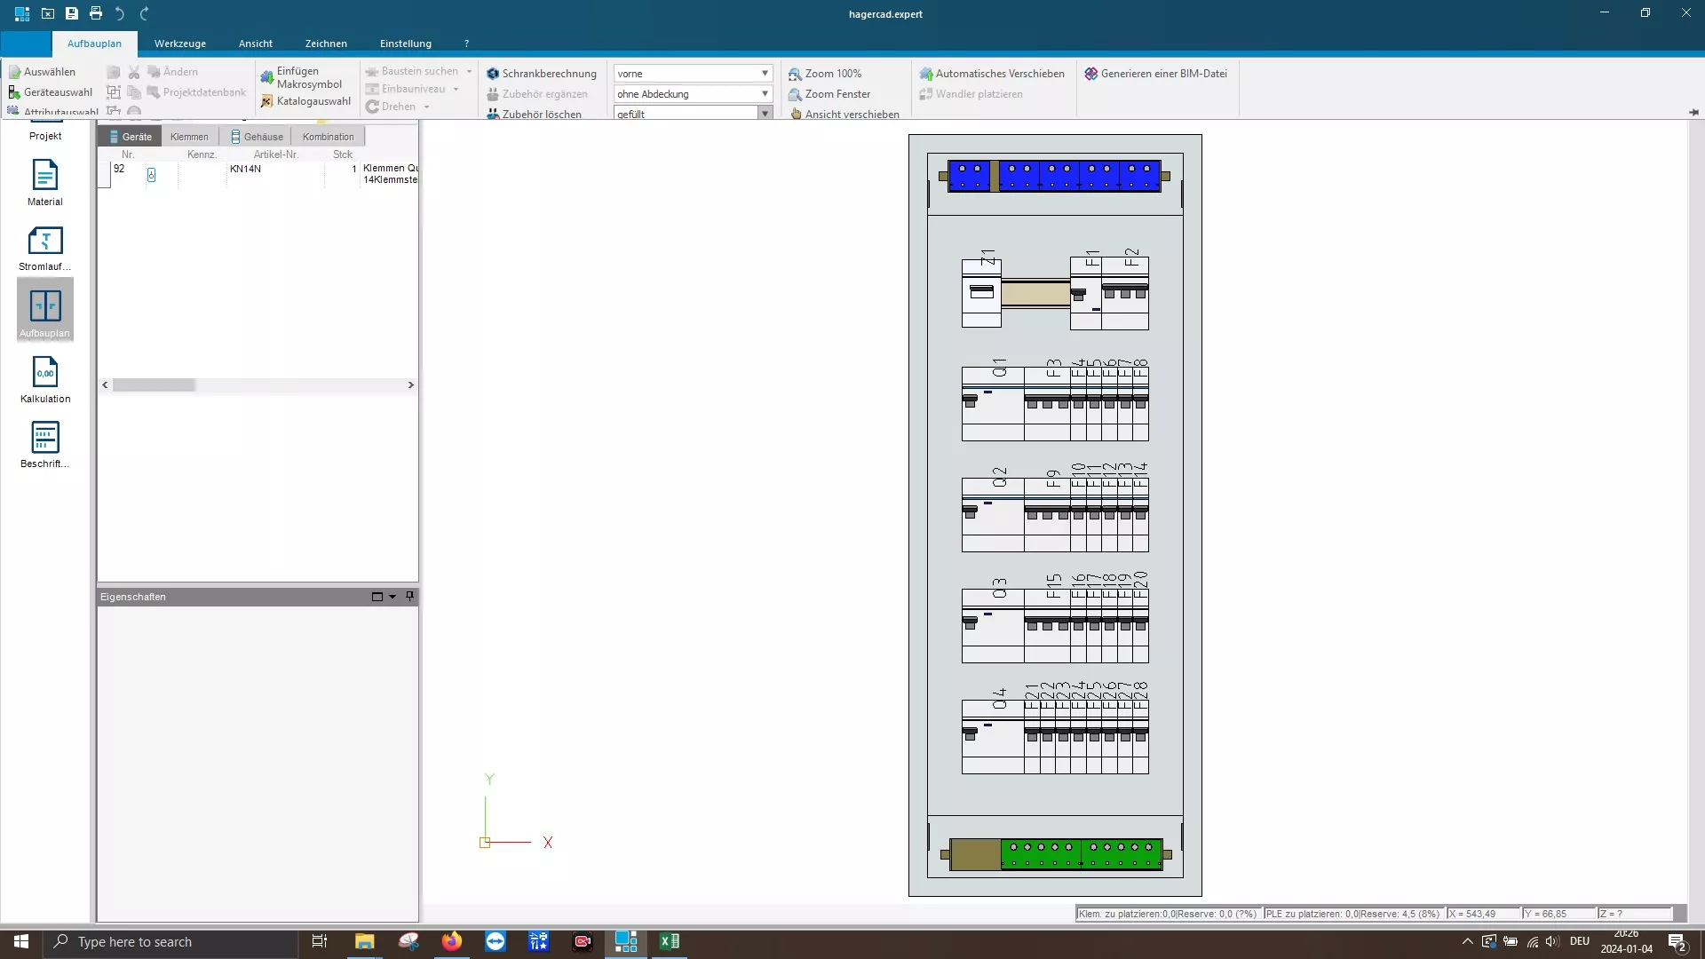Open the 'gefüllt' fill style dropdown
Image resolution: width=1705 pixels, height=959 pixels.
coord(764,114)
